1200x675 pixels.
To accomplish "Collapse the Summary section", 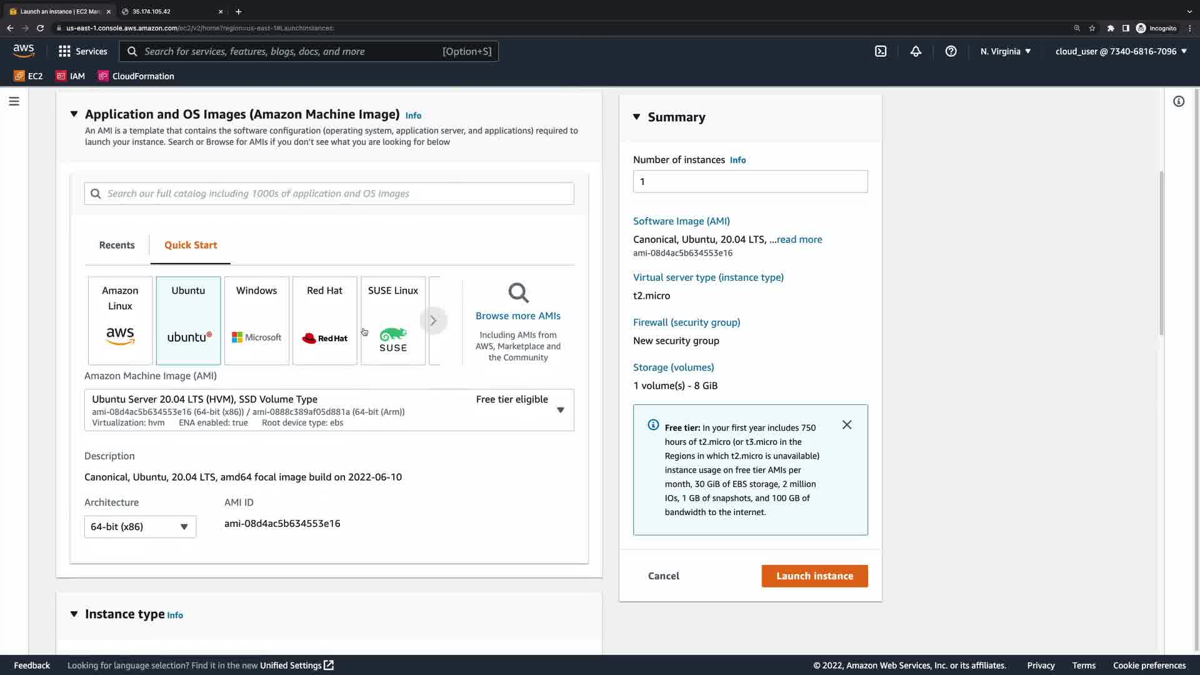I will click(636, 117).
